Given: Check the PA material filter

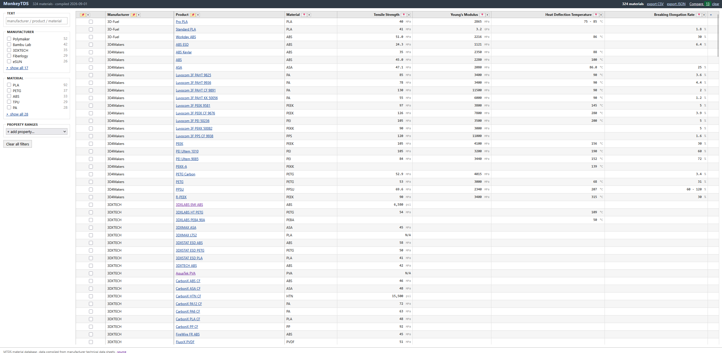Looking at the screenshot, I should 9,108.
